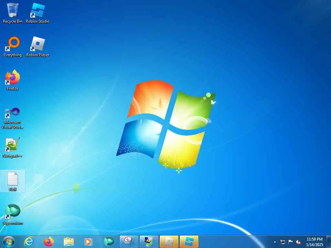Select the Roblox Player desktop shortcut
This screenshot has height=248, width=331.
[37, 47]
